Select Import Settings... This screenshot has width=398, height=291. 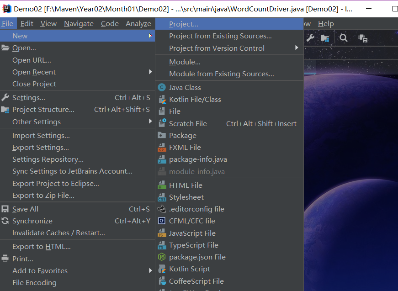[x=77, y=136]
